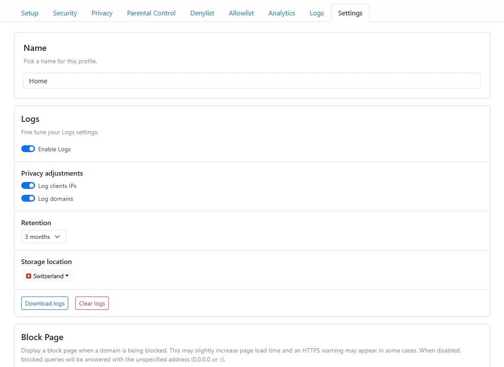Click the Download logs button
This screenshot has width=504, height=367.
click(x=44, y=303)
